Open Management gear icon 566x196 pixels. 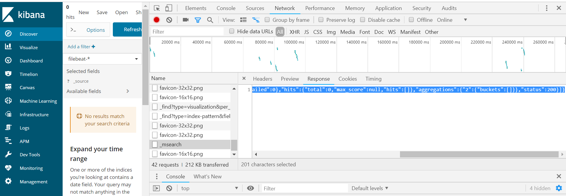8,181
